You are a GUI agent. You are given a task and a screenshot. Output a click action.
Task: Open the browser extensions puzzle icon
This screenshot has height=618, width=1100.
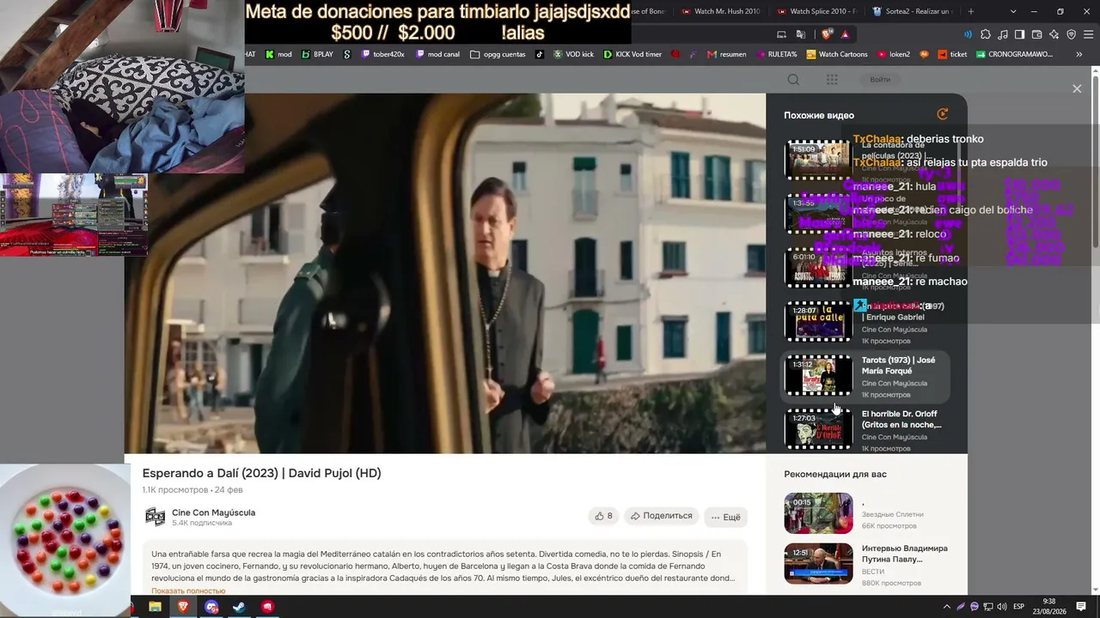pyautogui.click(x=986, y=34)
